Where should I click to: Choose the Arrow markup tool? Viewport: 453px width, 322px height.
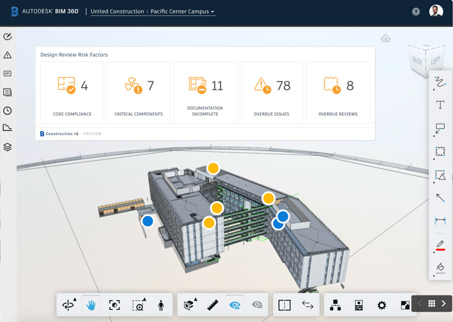(440, 198)
